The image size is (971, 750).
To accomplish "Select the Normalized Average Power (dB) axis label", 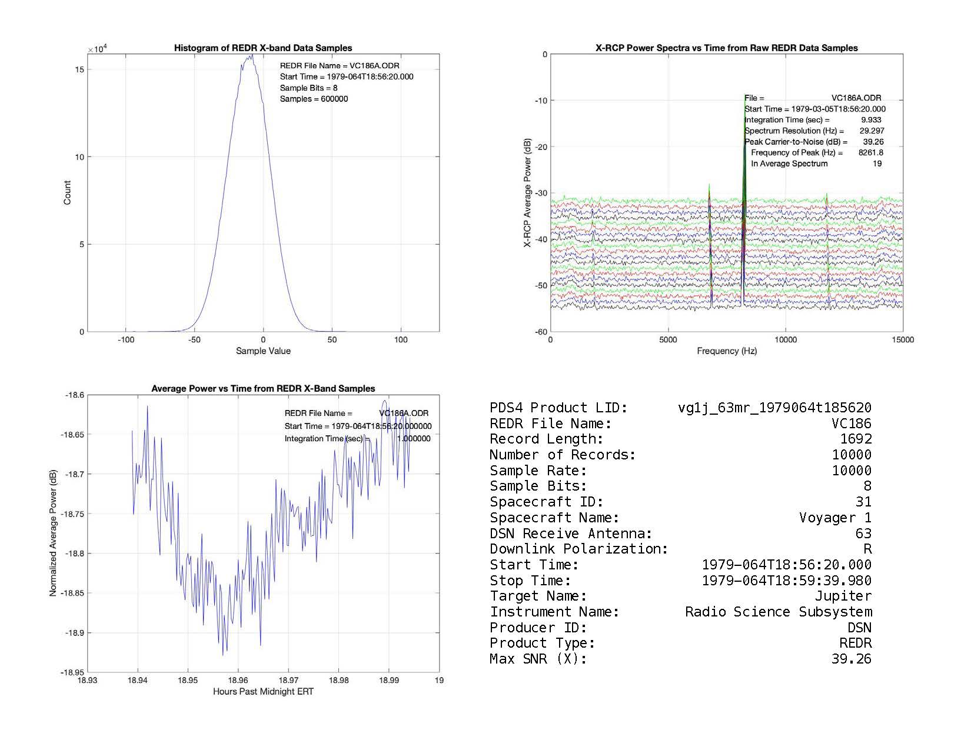I will 53,533.
